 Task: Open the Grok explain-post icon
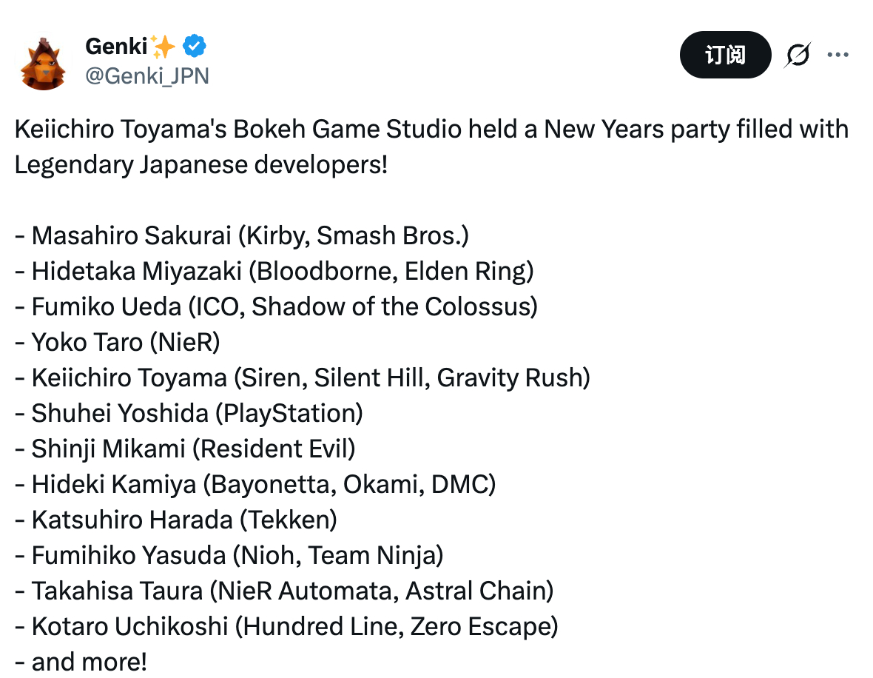coord(798,55)
